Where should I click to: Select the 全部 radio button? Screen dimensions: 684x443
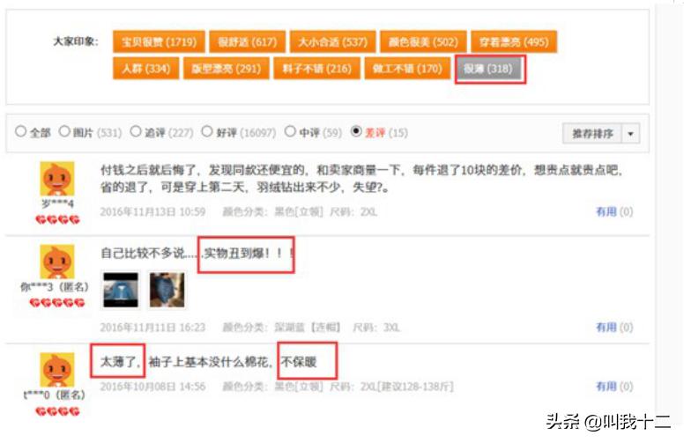20,131
